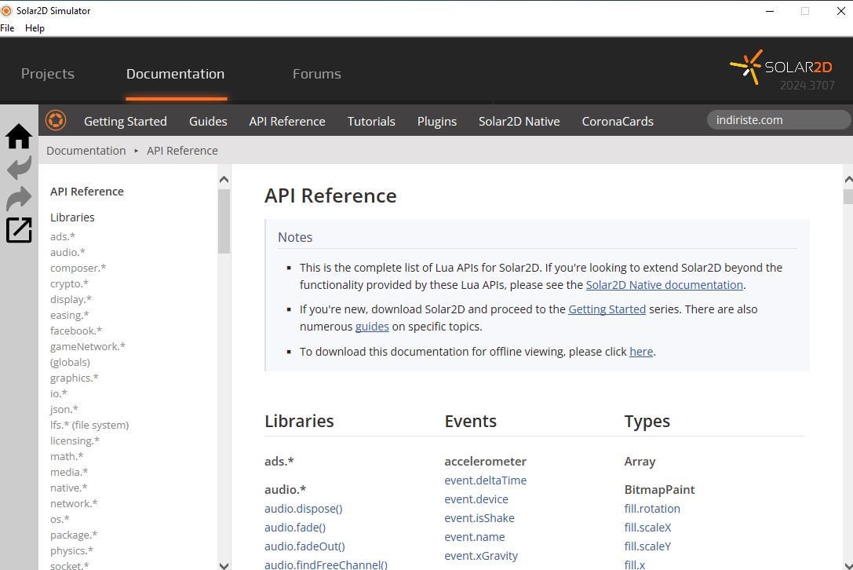Select network.* in the sidebar
Viewport: 853px width, 570px height.
point(74,503)
